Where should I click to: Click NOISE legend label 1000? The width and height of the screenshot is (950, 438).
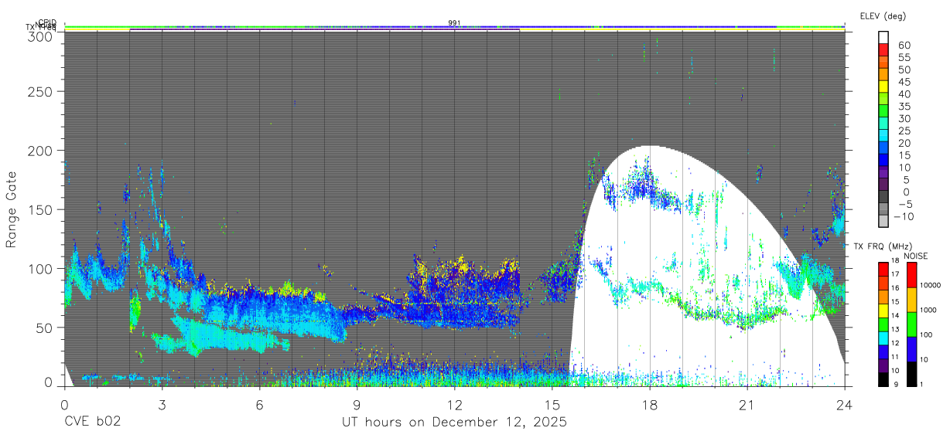(928, 310)
